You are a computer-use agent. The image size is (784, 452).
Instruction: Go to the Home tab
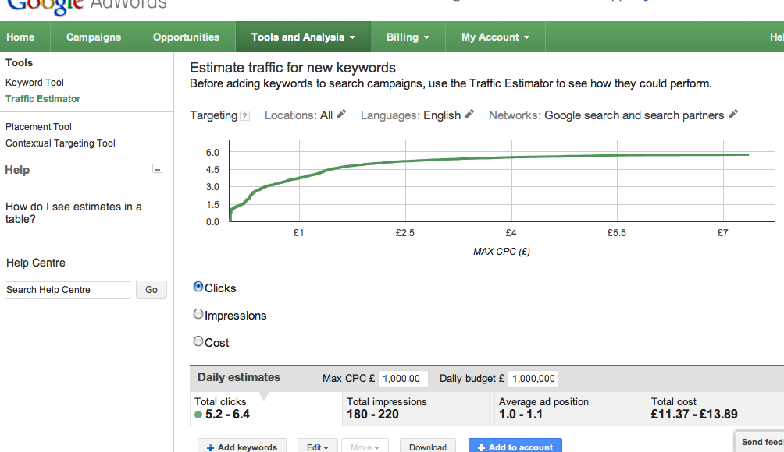tap(20, 37)
